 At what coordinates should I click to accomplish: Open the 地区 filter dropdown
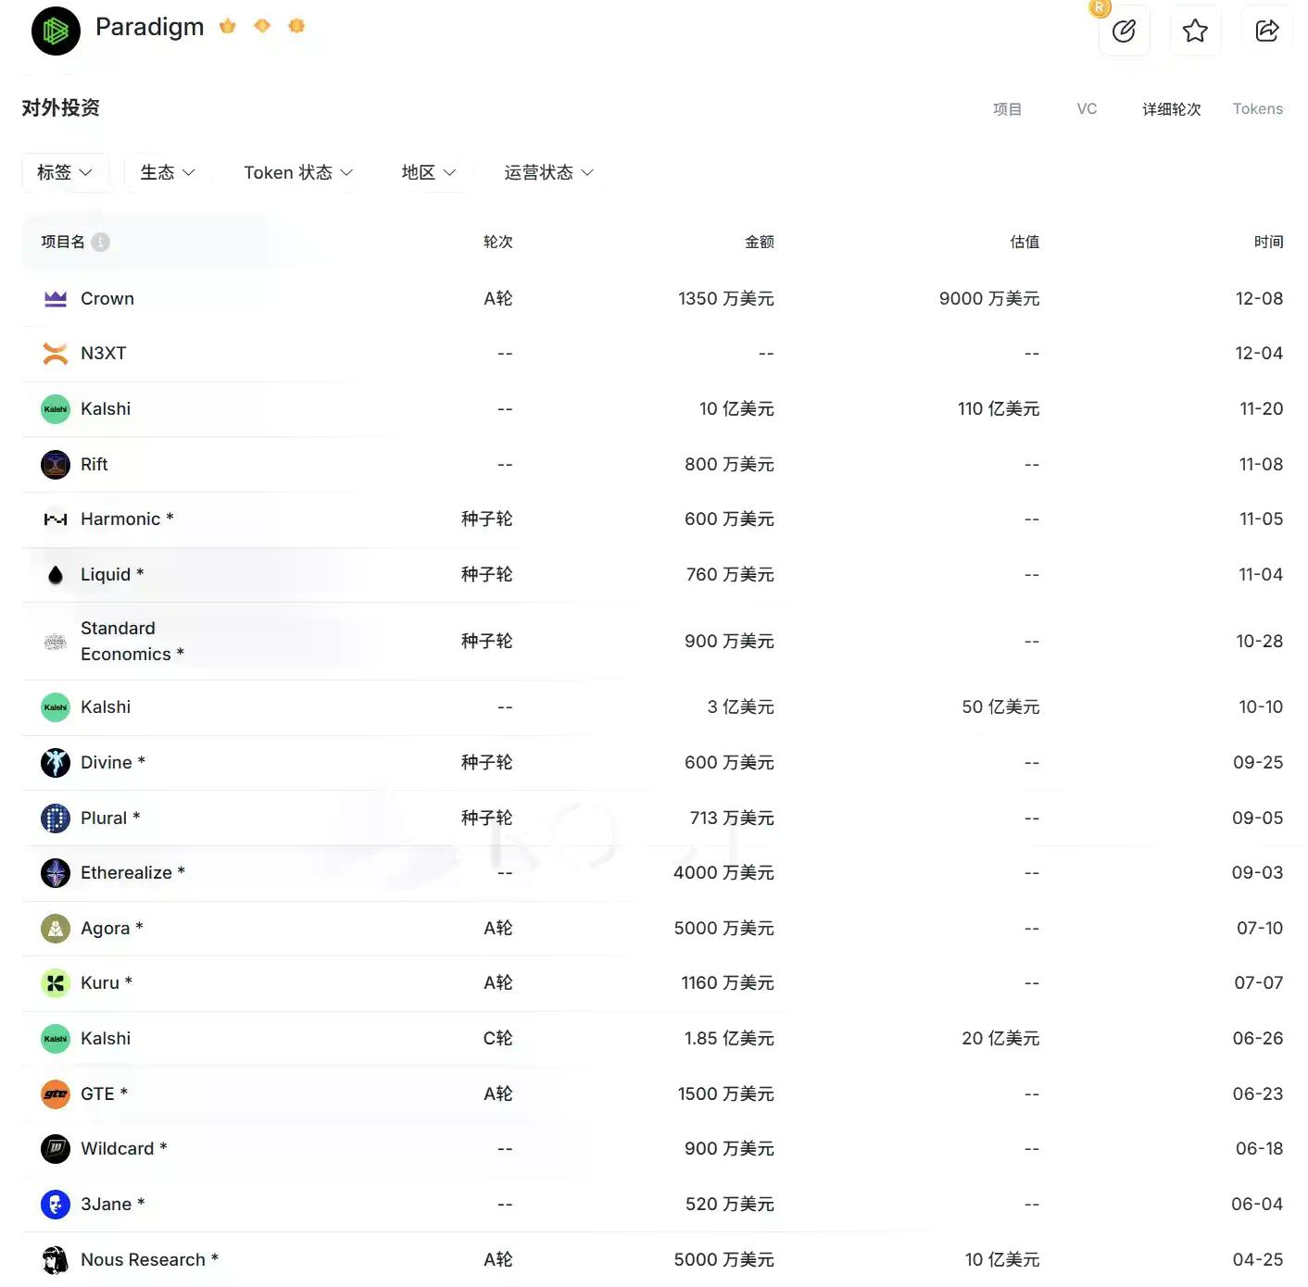pos(429,172)
